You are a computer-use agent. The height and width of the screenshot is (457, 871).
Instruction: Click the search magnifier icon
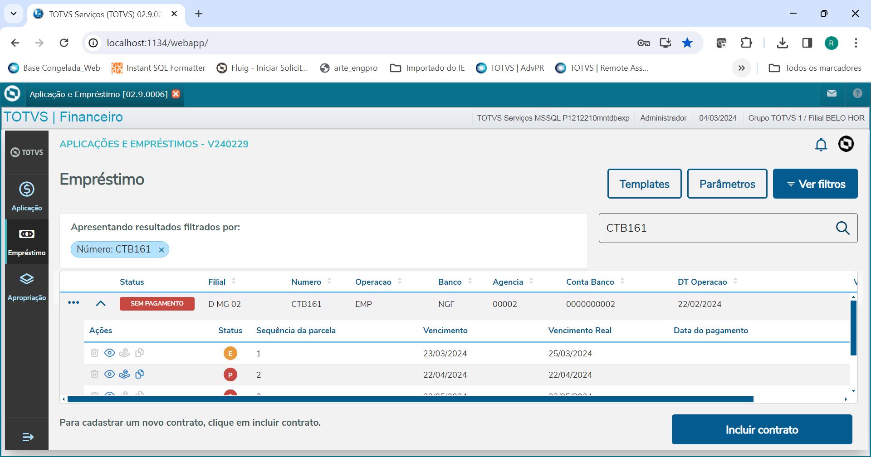click(x=842, y=228)
